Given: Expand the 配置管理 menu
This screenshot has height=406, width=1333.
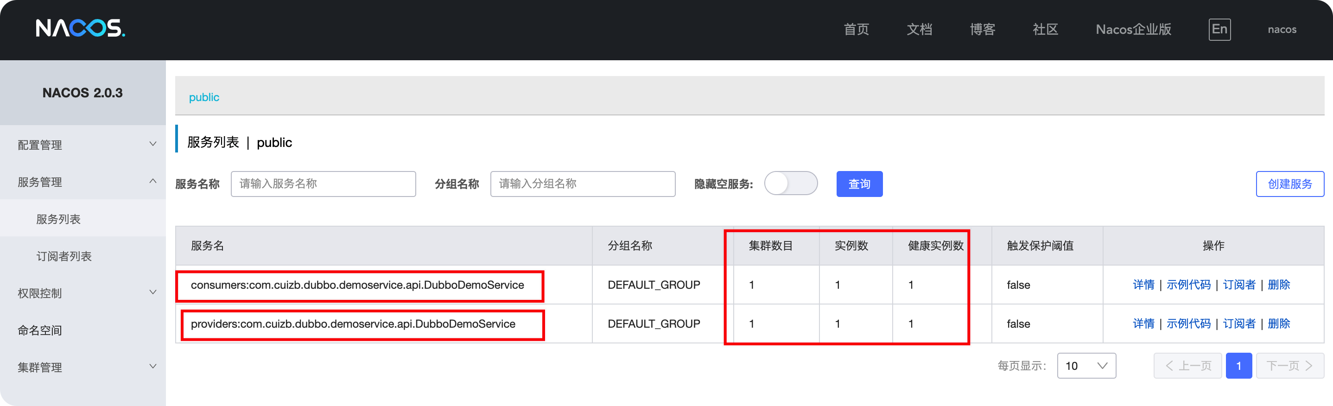Looking at the screenshot, I should [83, 145].
